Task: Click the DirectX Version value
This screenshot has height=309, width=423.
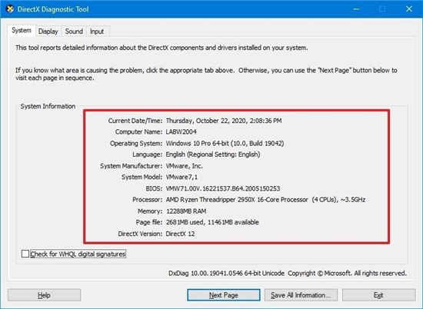Action: [180, 234]
